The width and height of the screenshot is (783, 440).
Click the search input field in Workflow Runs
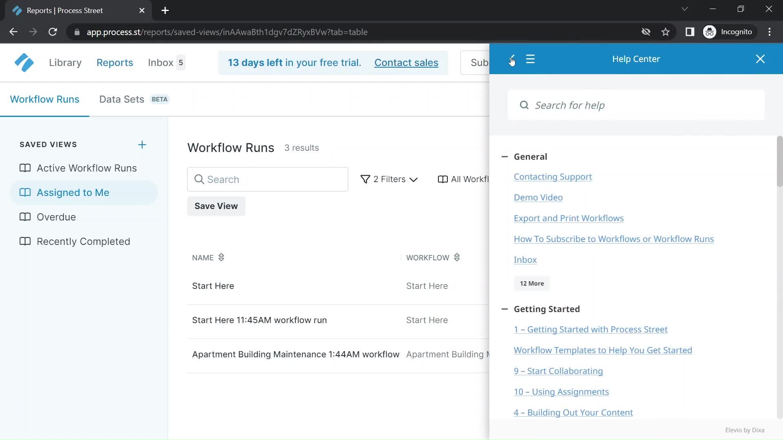point(267,179)
